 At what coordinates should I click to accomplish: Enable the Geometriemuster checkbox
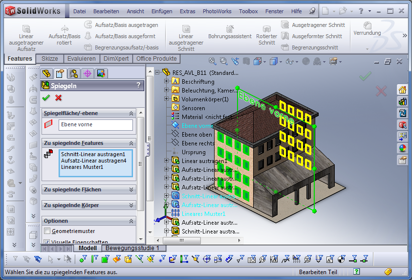pos(47,231)
